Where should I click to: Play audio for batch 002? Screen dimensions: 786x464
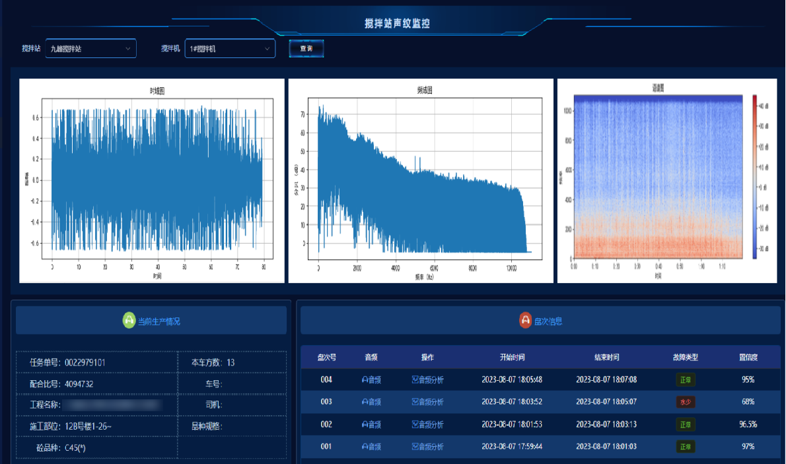371,424
